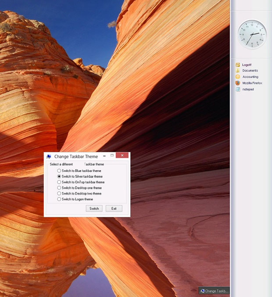The width and height of the screenshot is (272, 297).
Task: Pick Switch to Desktop one theme
Action: [x=79, y=188]
